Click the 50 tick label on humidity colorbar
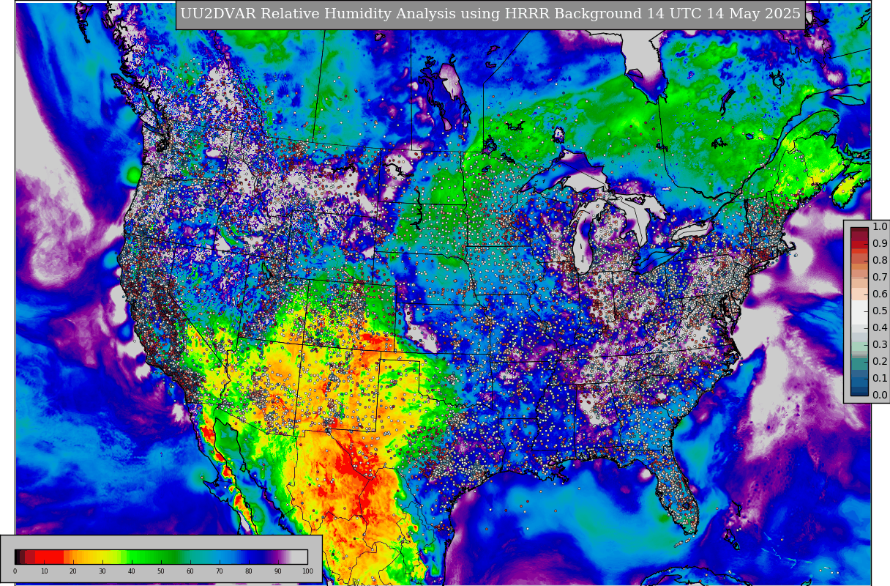The height and width of the screenshot is (586, 890). point(161,571)
